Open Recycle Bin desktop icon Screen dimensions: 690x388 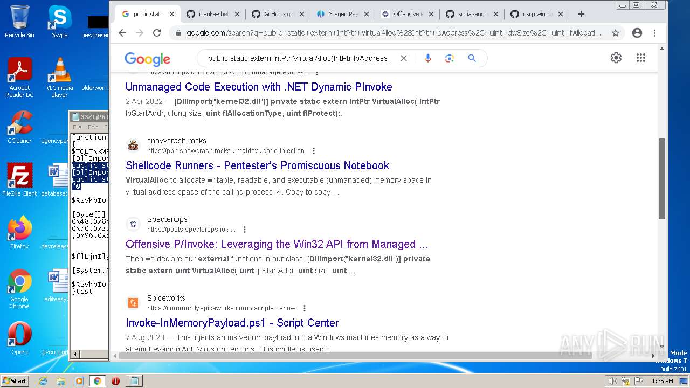tap(19, 22)
